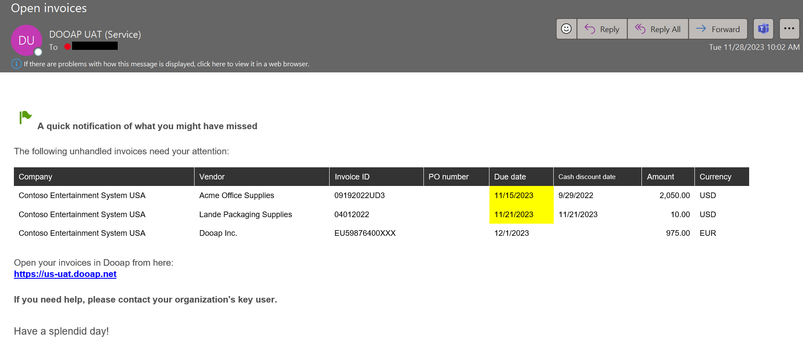Image resolution: width=803 pixels, height=342 pixels.
Task: Click company name in Dooap Inc. row
Action: [x=82, y=233]
